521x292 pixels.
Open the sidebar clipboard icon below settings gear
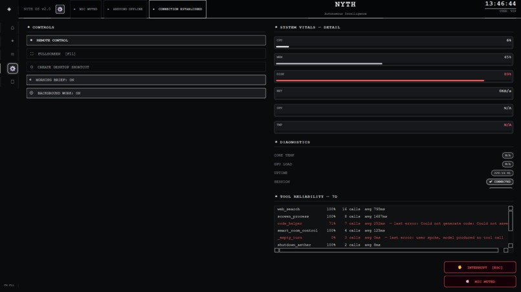(x=13, y=82)
